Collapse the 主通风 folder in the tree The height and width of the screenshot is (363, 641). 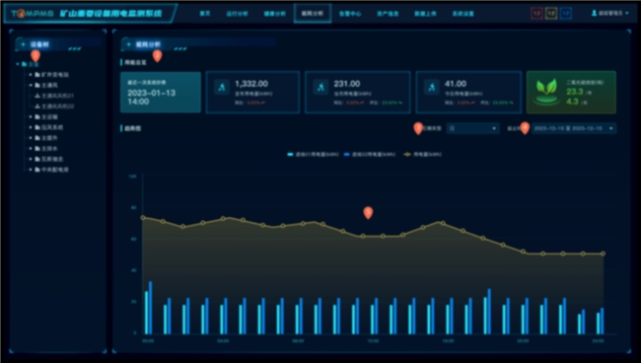[x=31, y=85]
